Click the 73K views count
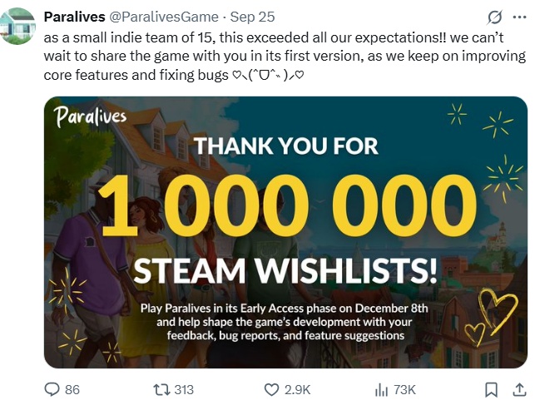This screenshot has width=545, height=400. tap(405, 389)
